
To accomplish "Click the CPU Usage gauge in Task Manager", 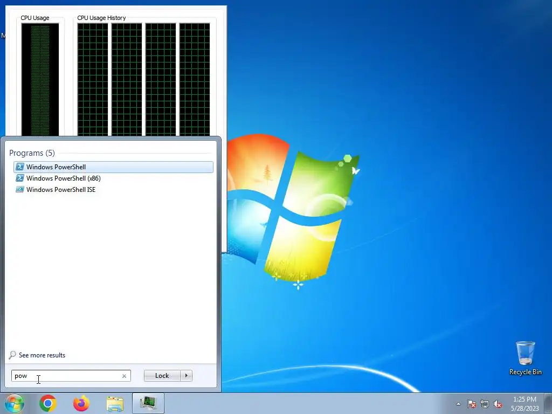I will pos(40,80).
